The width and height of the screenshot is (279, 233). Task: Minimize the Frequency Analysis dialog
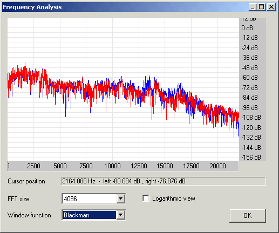[253, 7]
